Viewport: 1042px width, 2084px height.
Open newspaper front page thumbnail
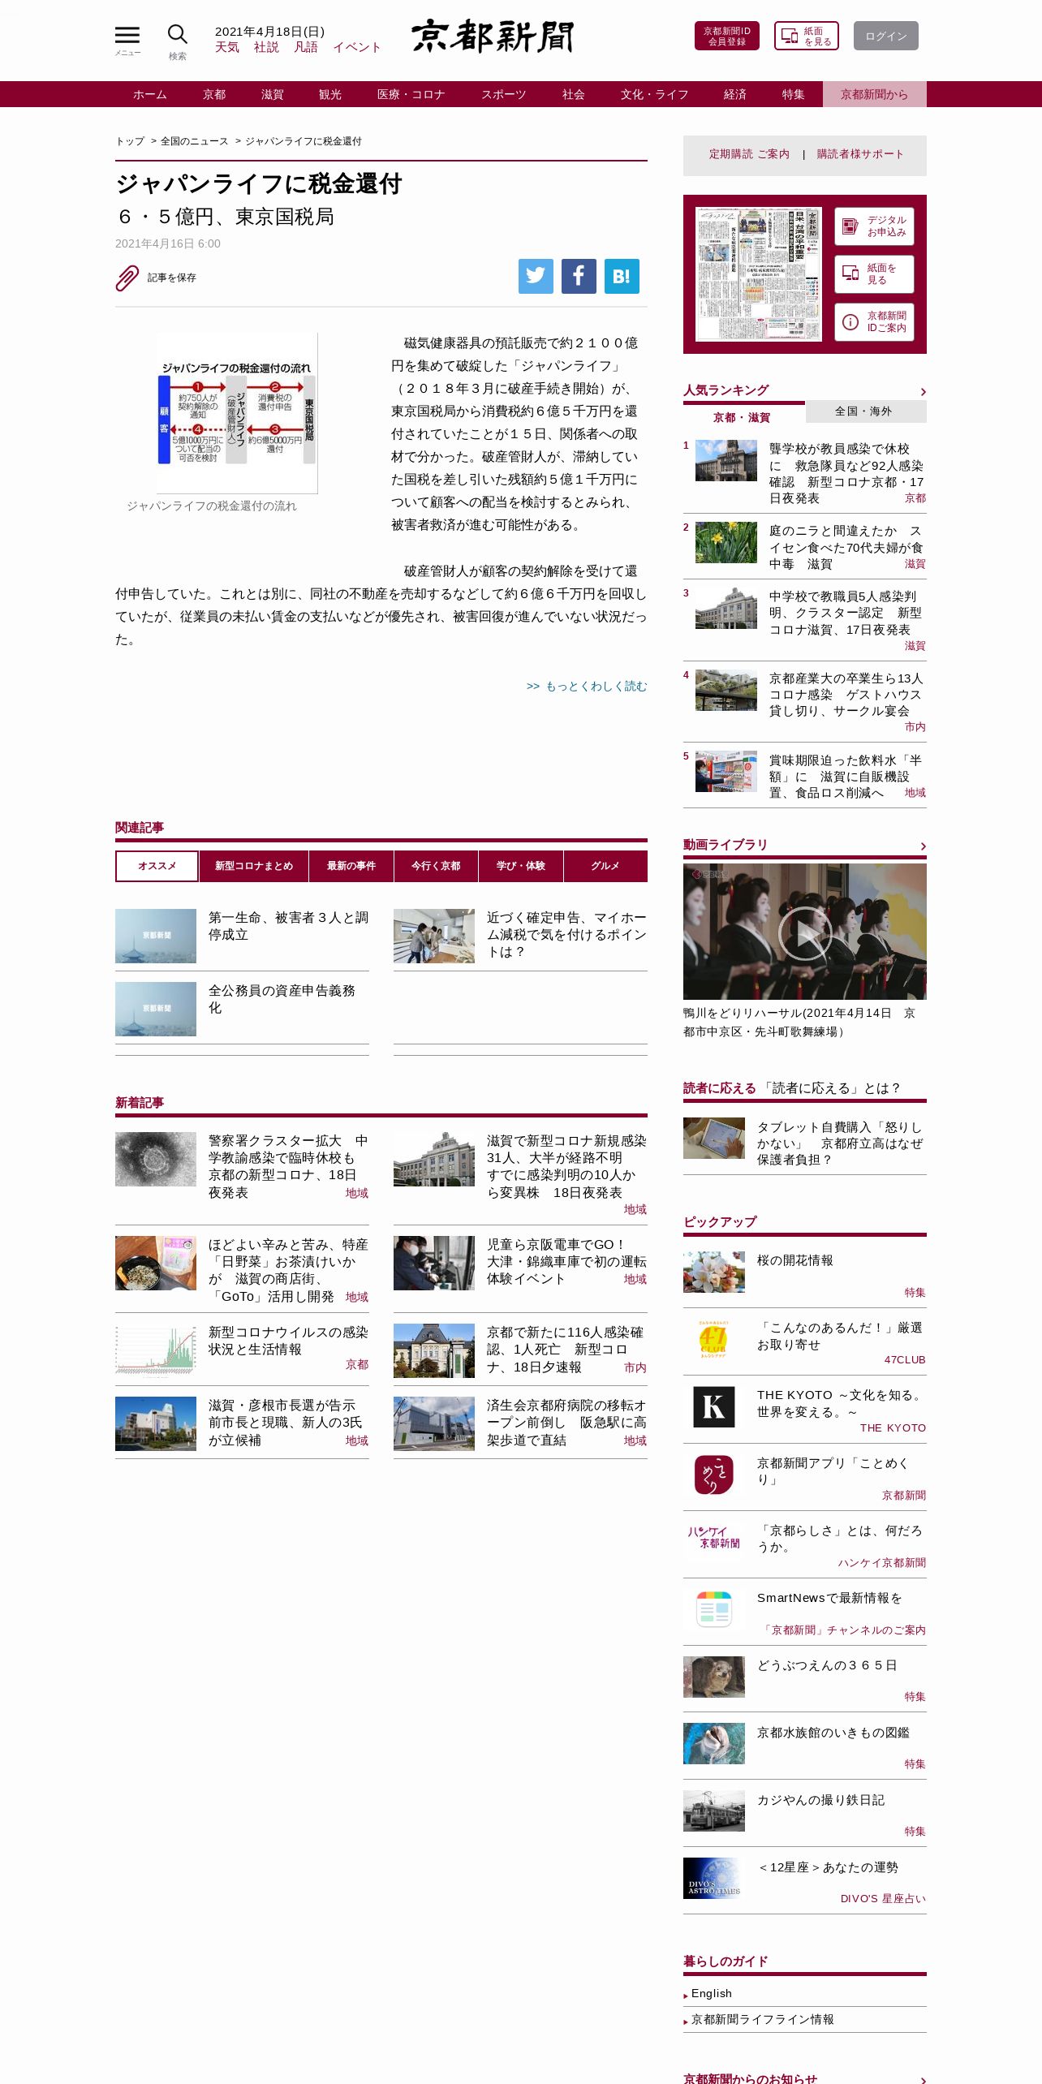759,273
